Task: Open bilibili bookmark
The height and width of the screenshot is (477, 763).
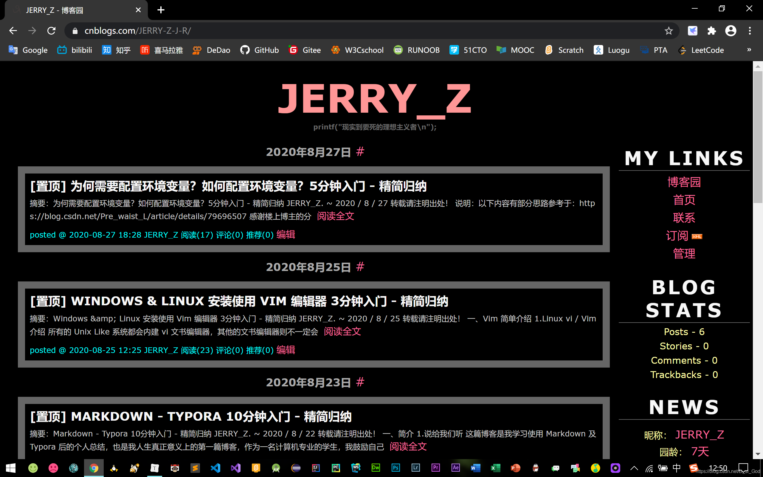Action: pos(75,50)
